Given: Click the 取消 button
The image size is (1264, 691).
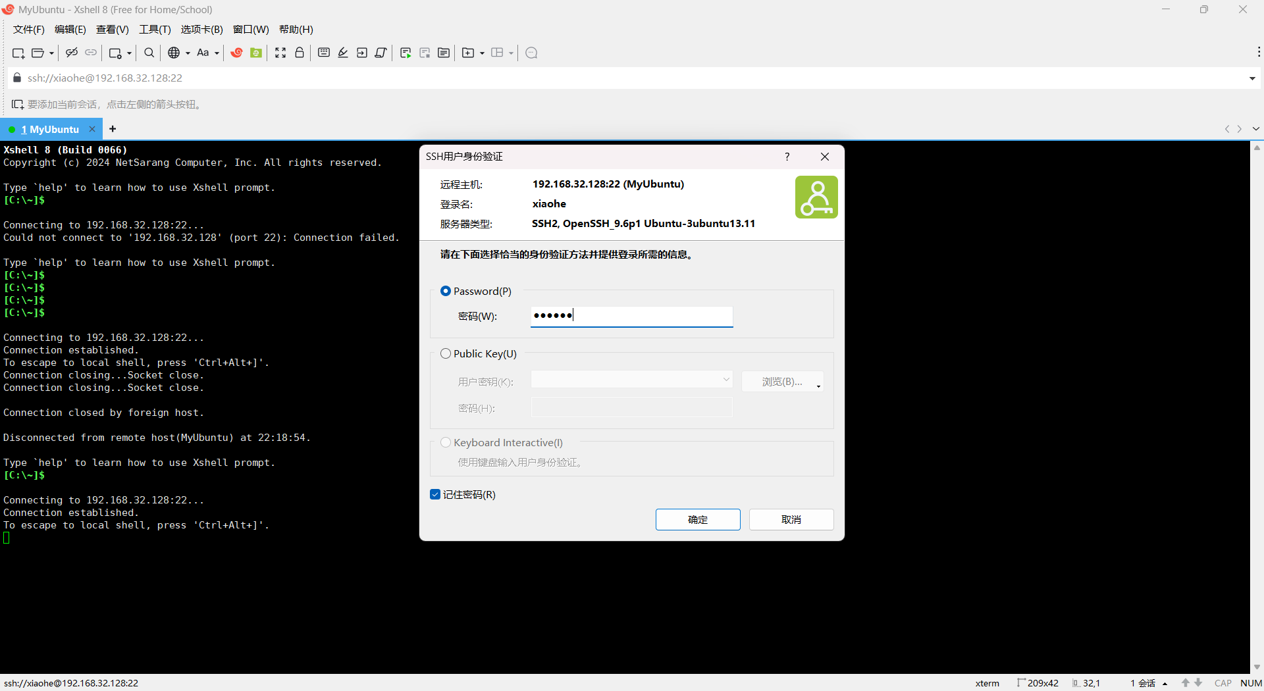Looking at the screenshot, I should pyautogui.click(x=791, y=519).
